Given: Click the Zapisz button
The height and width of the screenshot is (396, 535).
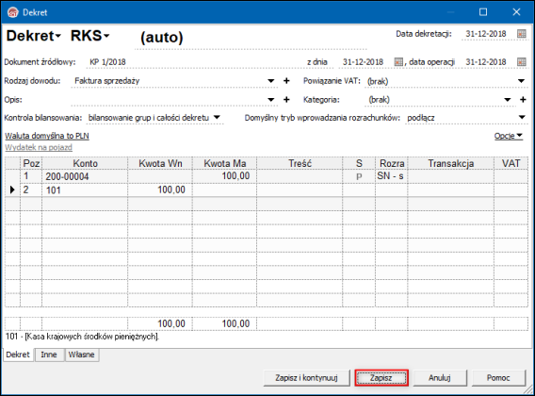Looking at the screenshot, I should [381, 378].
